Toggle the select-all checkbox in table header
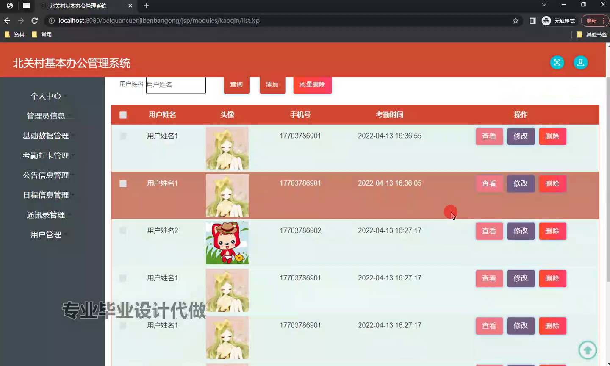 pyautogui.click(x=123, y=115)
